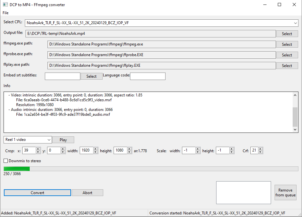Click Select button for Output file

(x=287, y=34)
